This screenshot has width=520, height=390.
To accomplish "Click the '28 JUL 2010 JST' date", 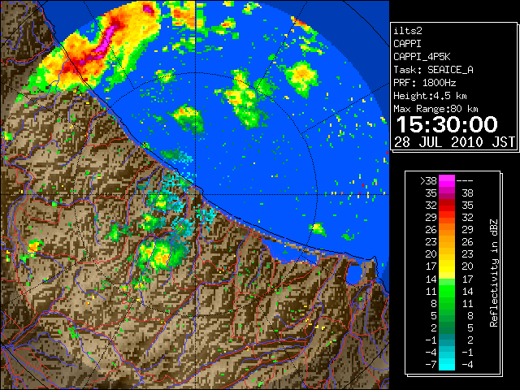I will (x=454, y=142).
